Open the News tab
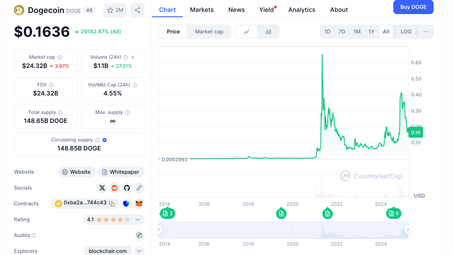Viewport: 453px width, 255px height. (x=236, y=10)
